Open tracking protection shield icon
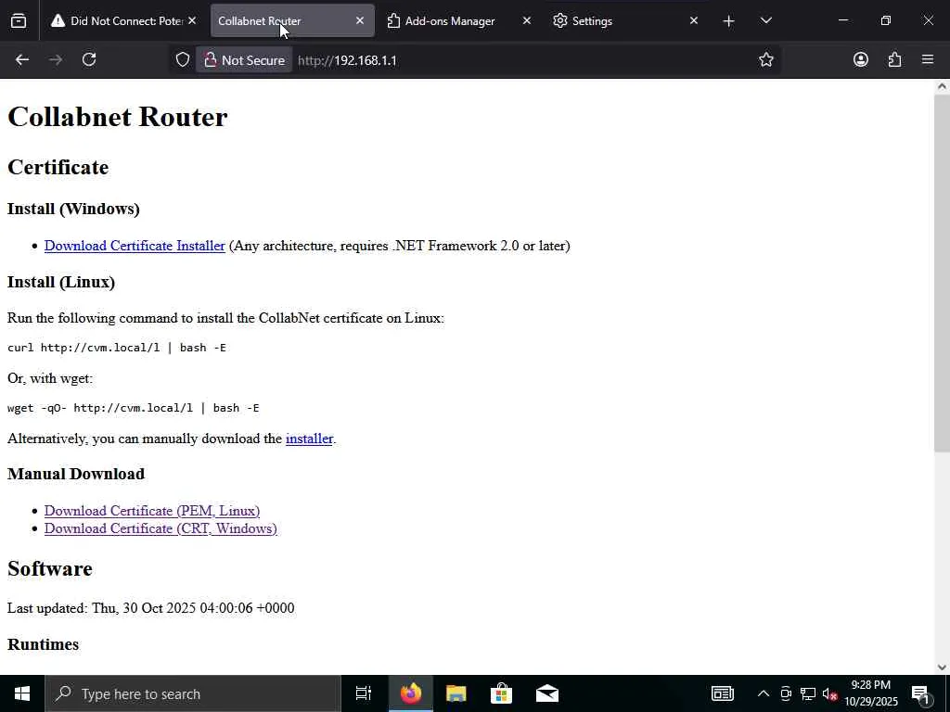Screen dimensions: 950x712 click(183, 60)
